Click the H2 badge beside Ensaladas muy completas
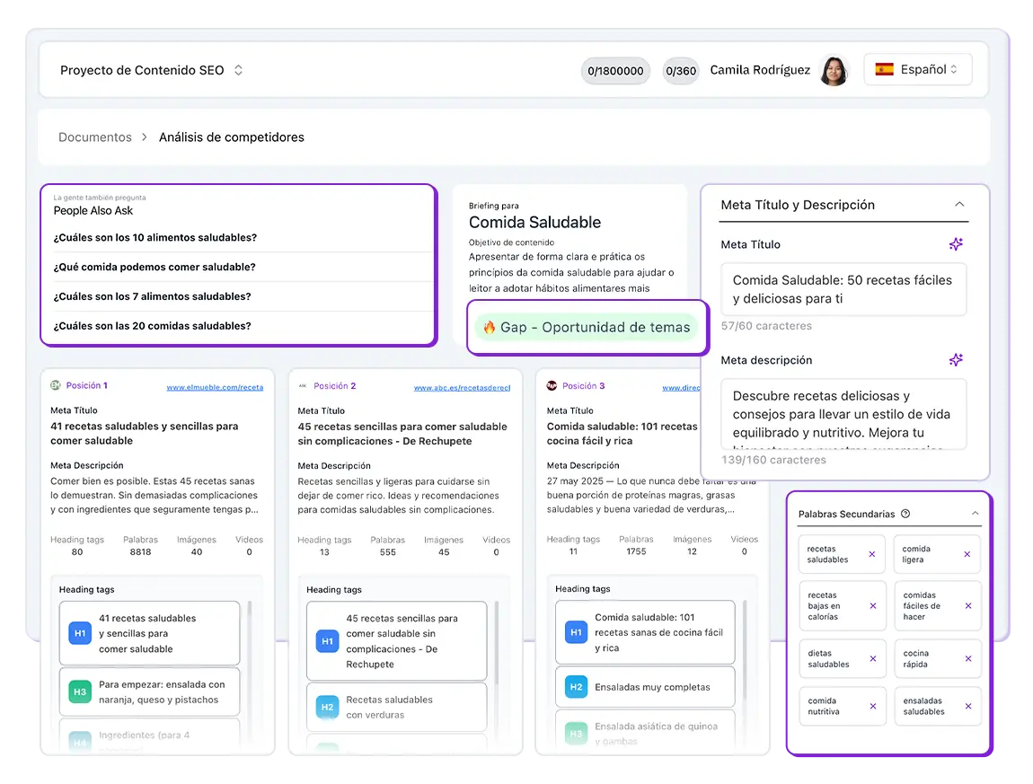The height and width of the screenshot is (784, 1033). click(x=576, y=687)
